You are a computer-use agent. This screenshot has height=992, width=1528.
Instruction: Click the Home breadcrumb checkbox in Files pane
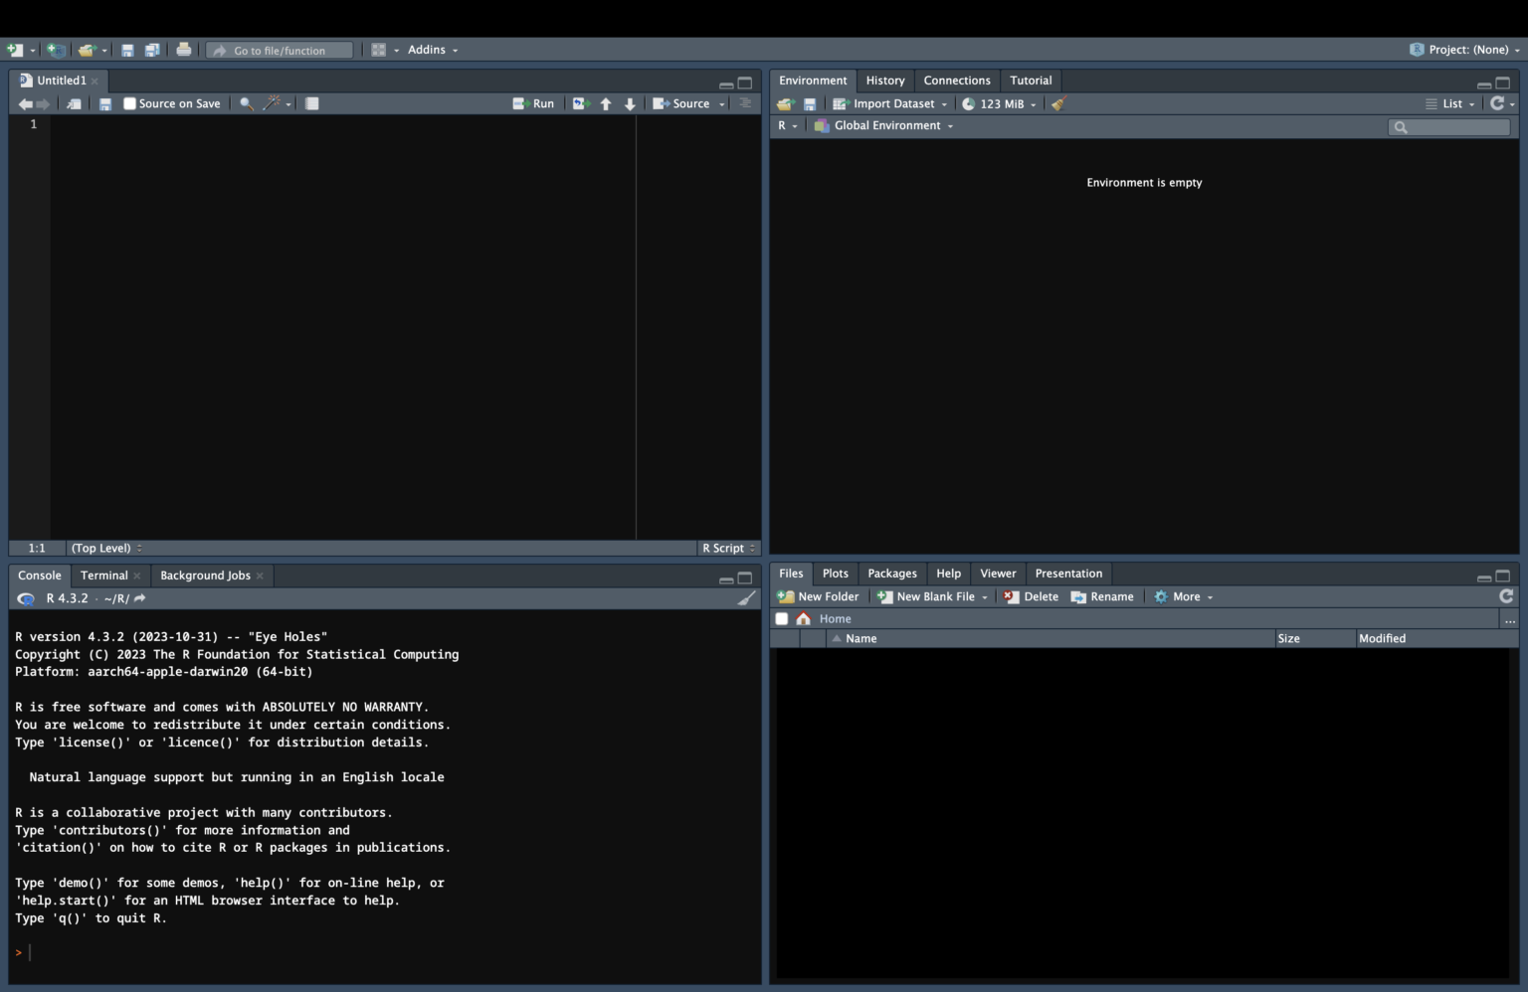click(782, 617)
